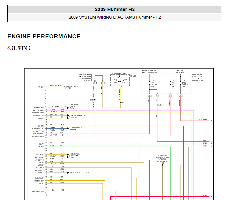
Task: Click the "MAP SENS SIG" pin label
Action: click(38, 191)
